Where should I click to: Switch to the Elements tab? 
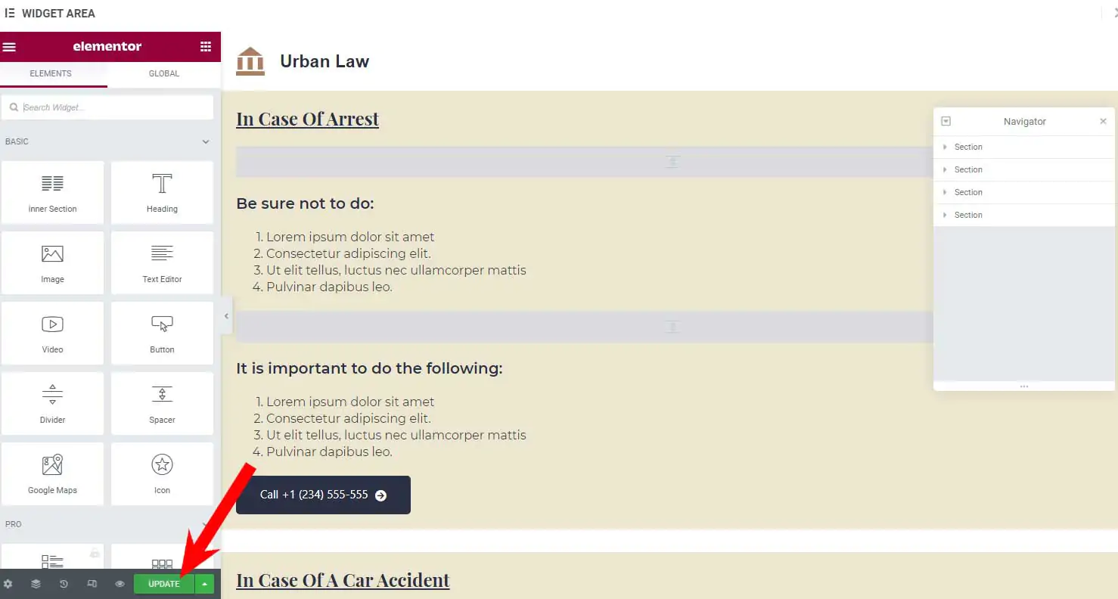51,73
